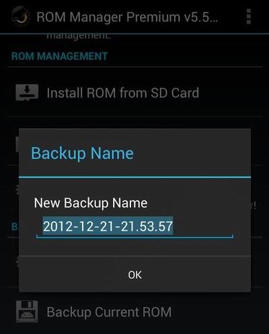This screenshot has height=334, width=269.
Task: Select Install ROM from SD Card text
Action: pos(123,93)
